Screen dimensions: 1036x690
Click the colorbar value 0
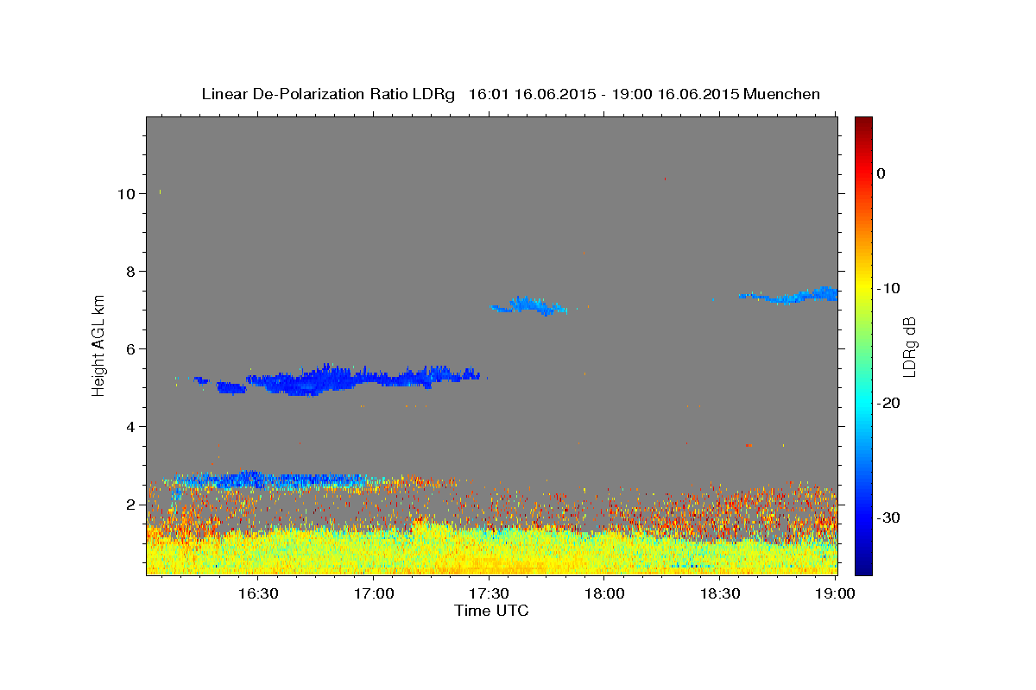[881, 173]
